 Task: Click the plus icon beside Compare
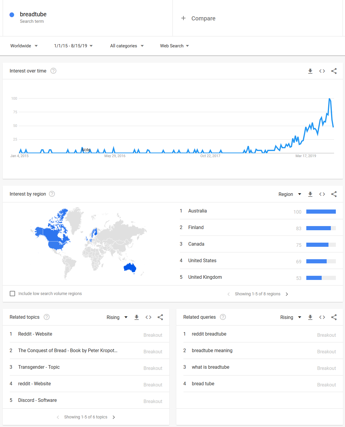(183, 18)
